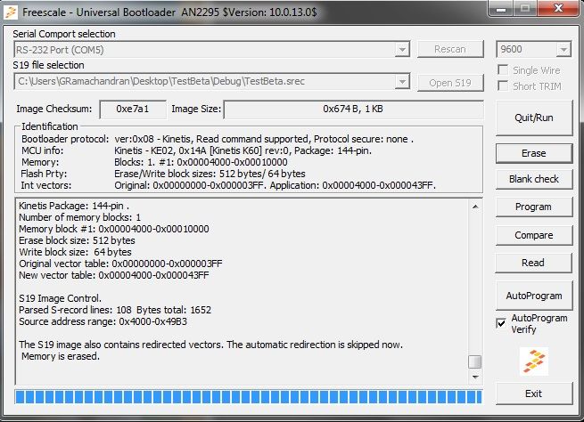Click the log scroll down arrow
Screen dimensions: 584x422
475,377
